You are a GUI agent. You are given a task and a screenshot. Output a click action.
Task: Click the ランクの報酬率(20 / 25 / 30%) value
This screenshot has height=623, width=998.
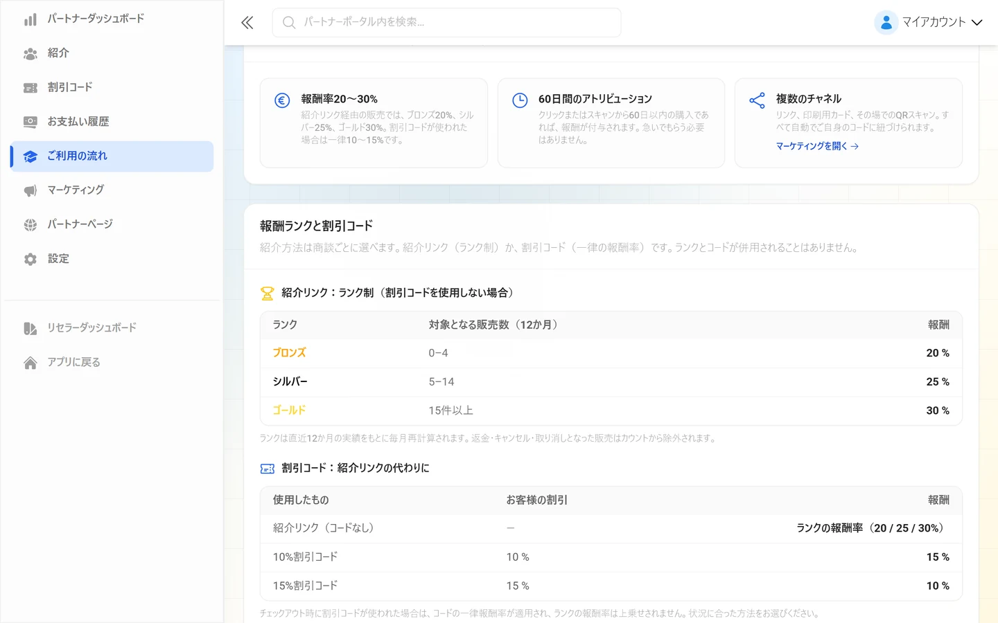[x=870, y=528]
